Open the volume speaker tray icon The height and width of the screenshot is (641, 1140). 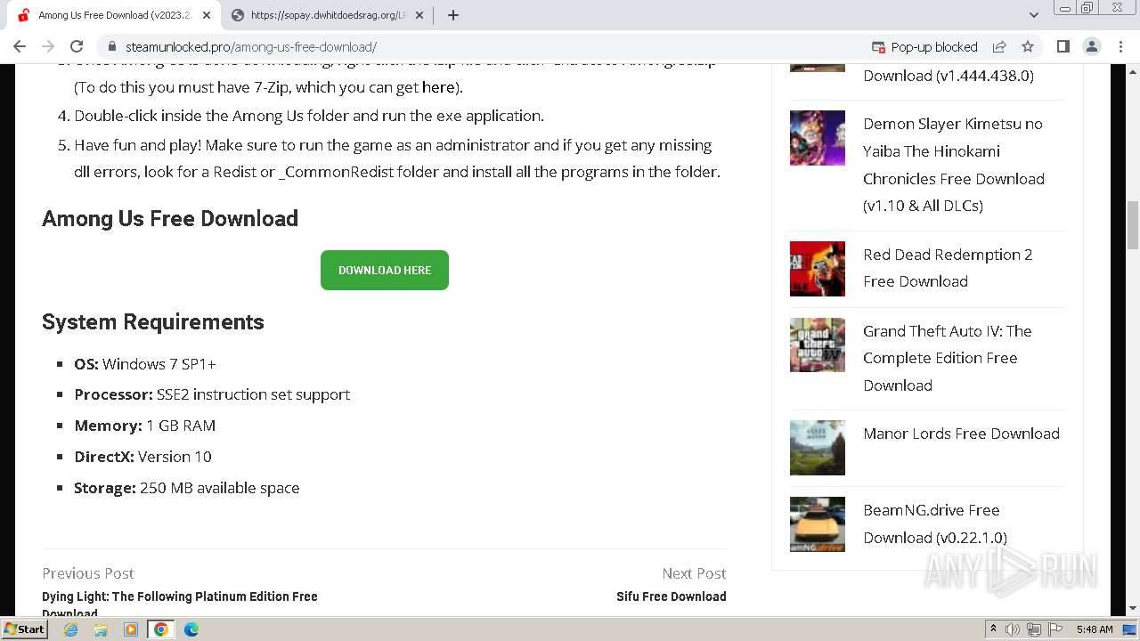pos(1013,629)
